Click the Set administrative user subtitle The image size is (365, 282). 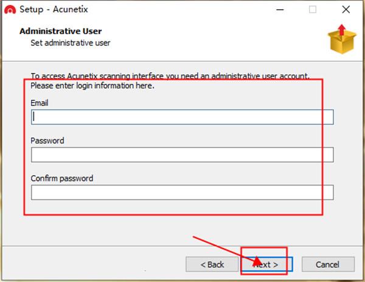click(x=71, y=43)
